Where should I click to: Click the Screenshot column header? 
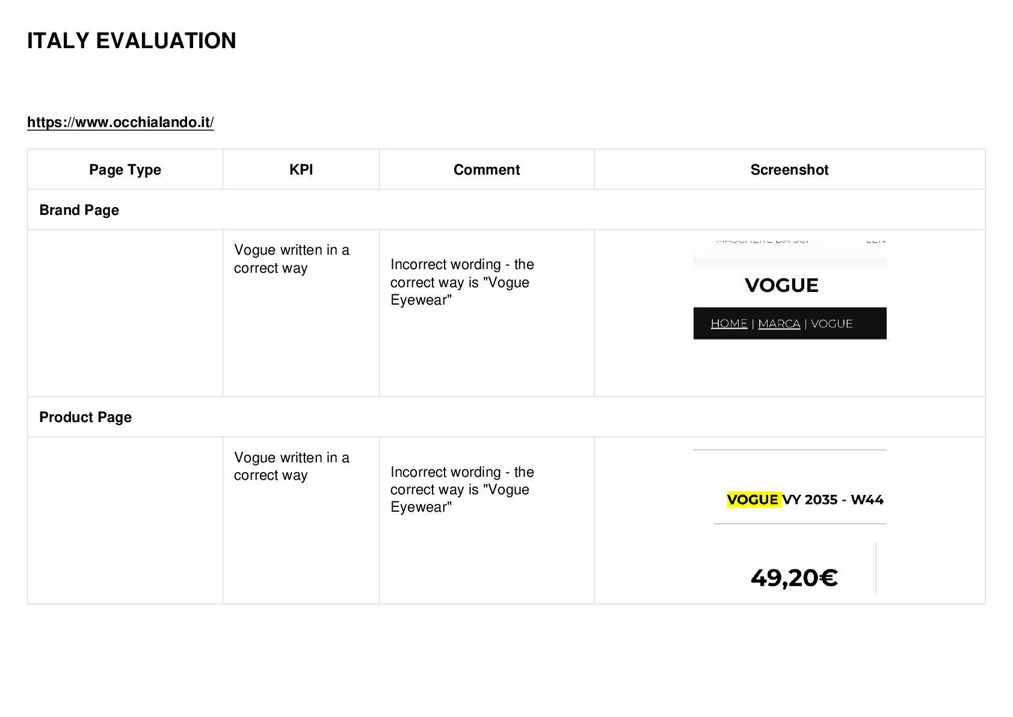[789, 170]
